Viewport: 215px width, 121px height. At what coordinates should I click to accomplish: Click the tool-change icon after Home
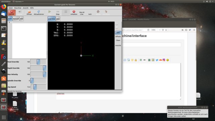(106, 13)
